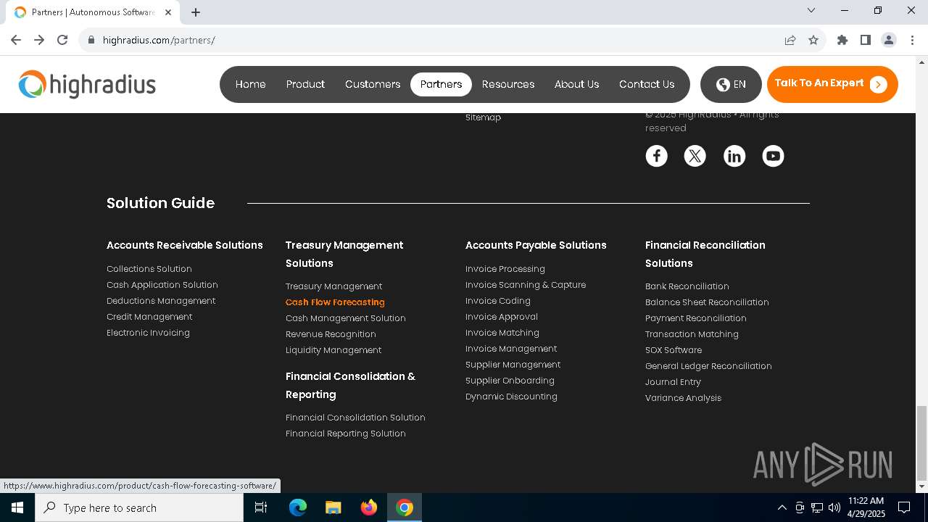
Task: Open the tab search dropdown arrow
Action: [811, 10]
